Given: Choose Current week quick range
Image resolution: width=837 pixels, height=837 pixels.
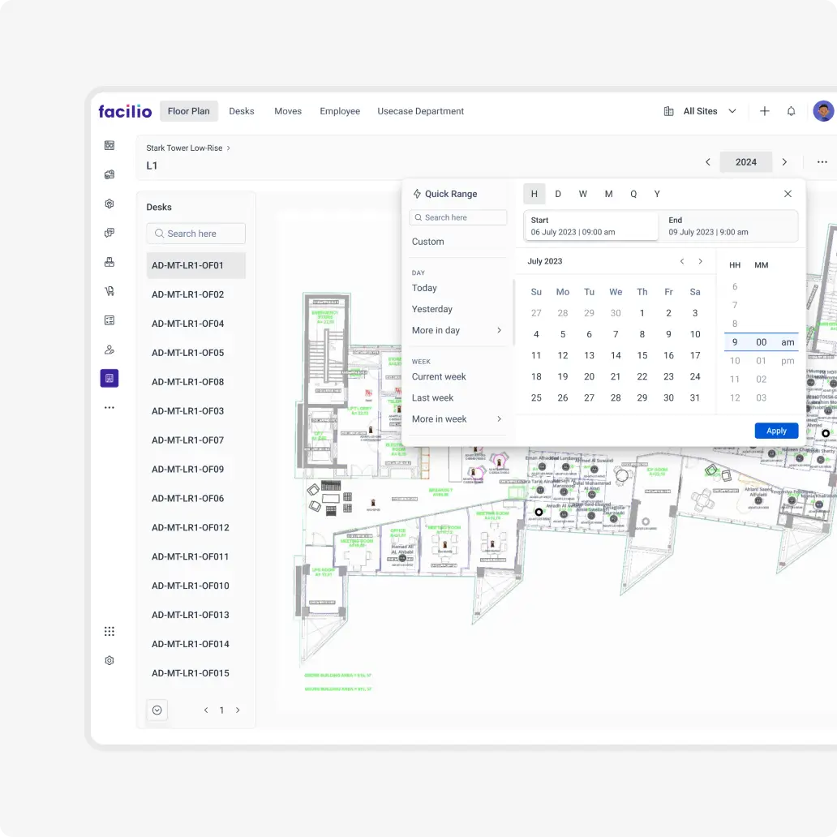Looking at the screenshot, I should (439, 376).
